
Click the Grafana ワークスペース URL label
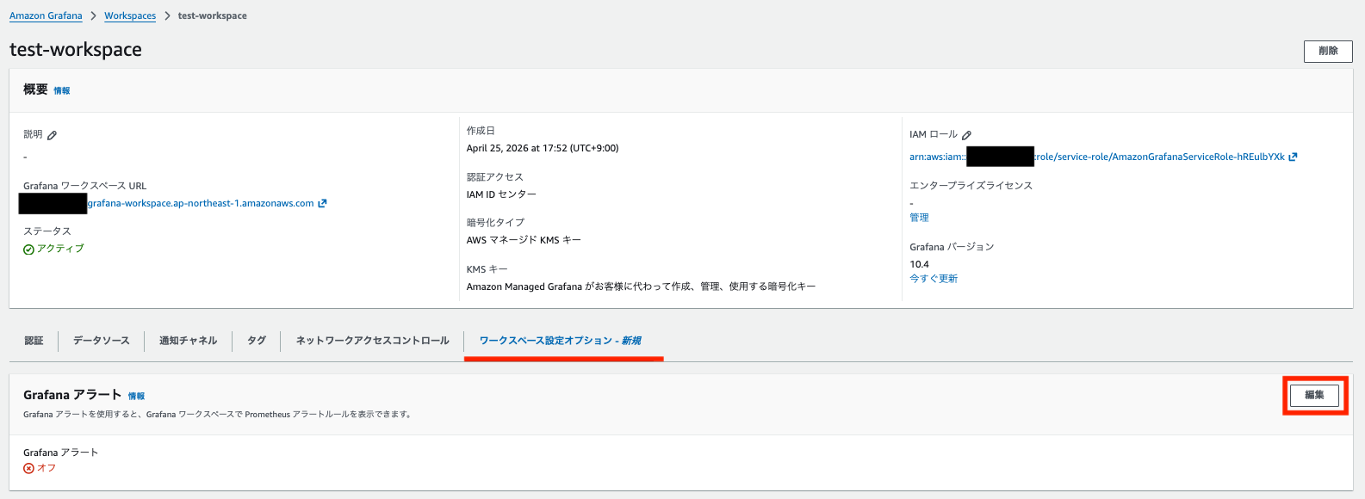pyautogui.click(x=85, y=186)
